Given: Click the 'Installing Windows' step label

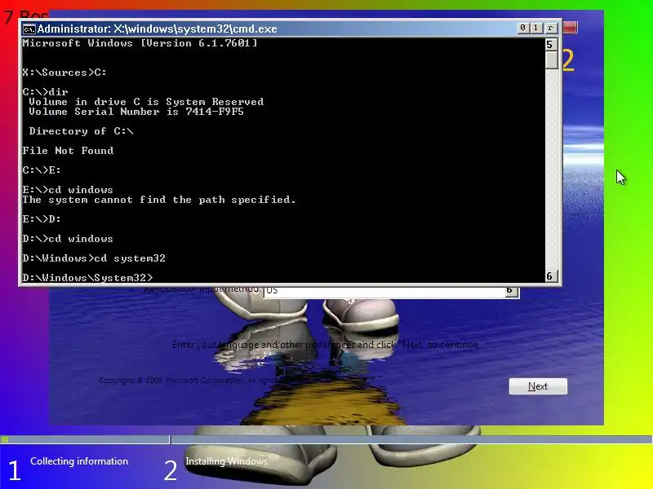Looking at the screenshot, I should [227, 461].
